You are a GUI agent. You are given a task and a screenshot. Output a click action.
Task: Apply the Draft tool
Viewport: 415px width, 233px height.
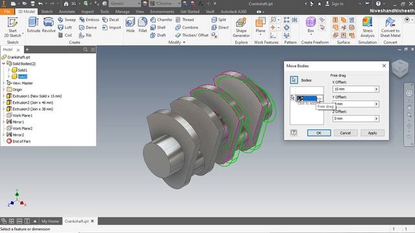coord(158,35)
